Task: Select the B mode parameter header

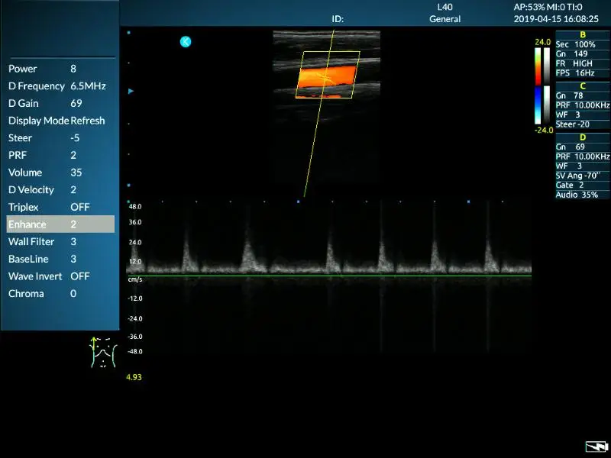Action: [582, 34]
